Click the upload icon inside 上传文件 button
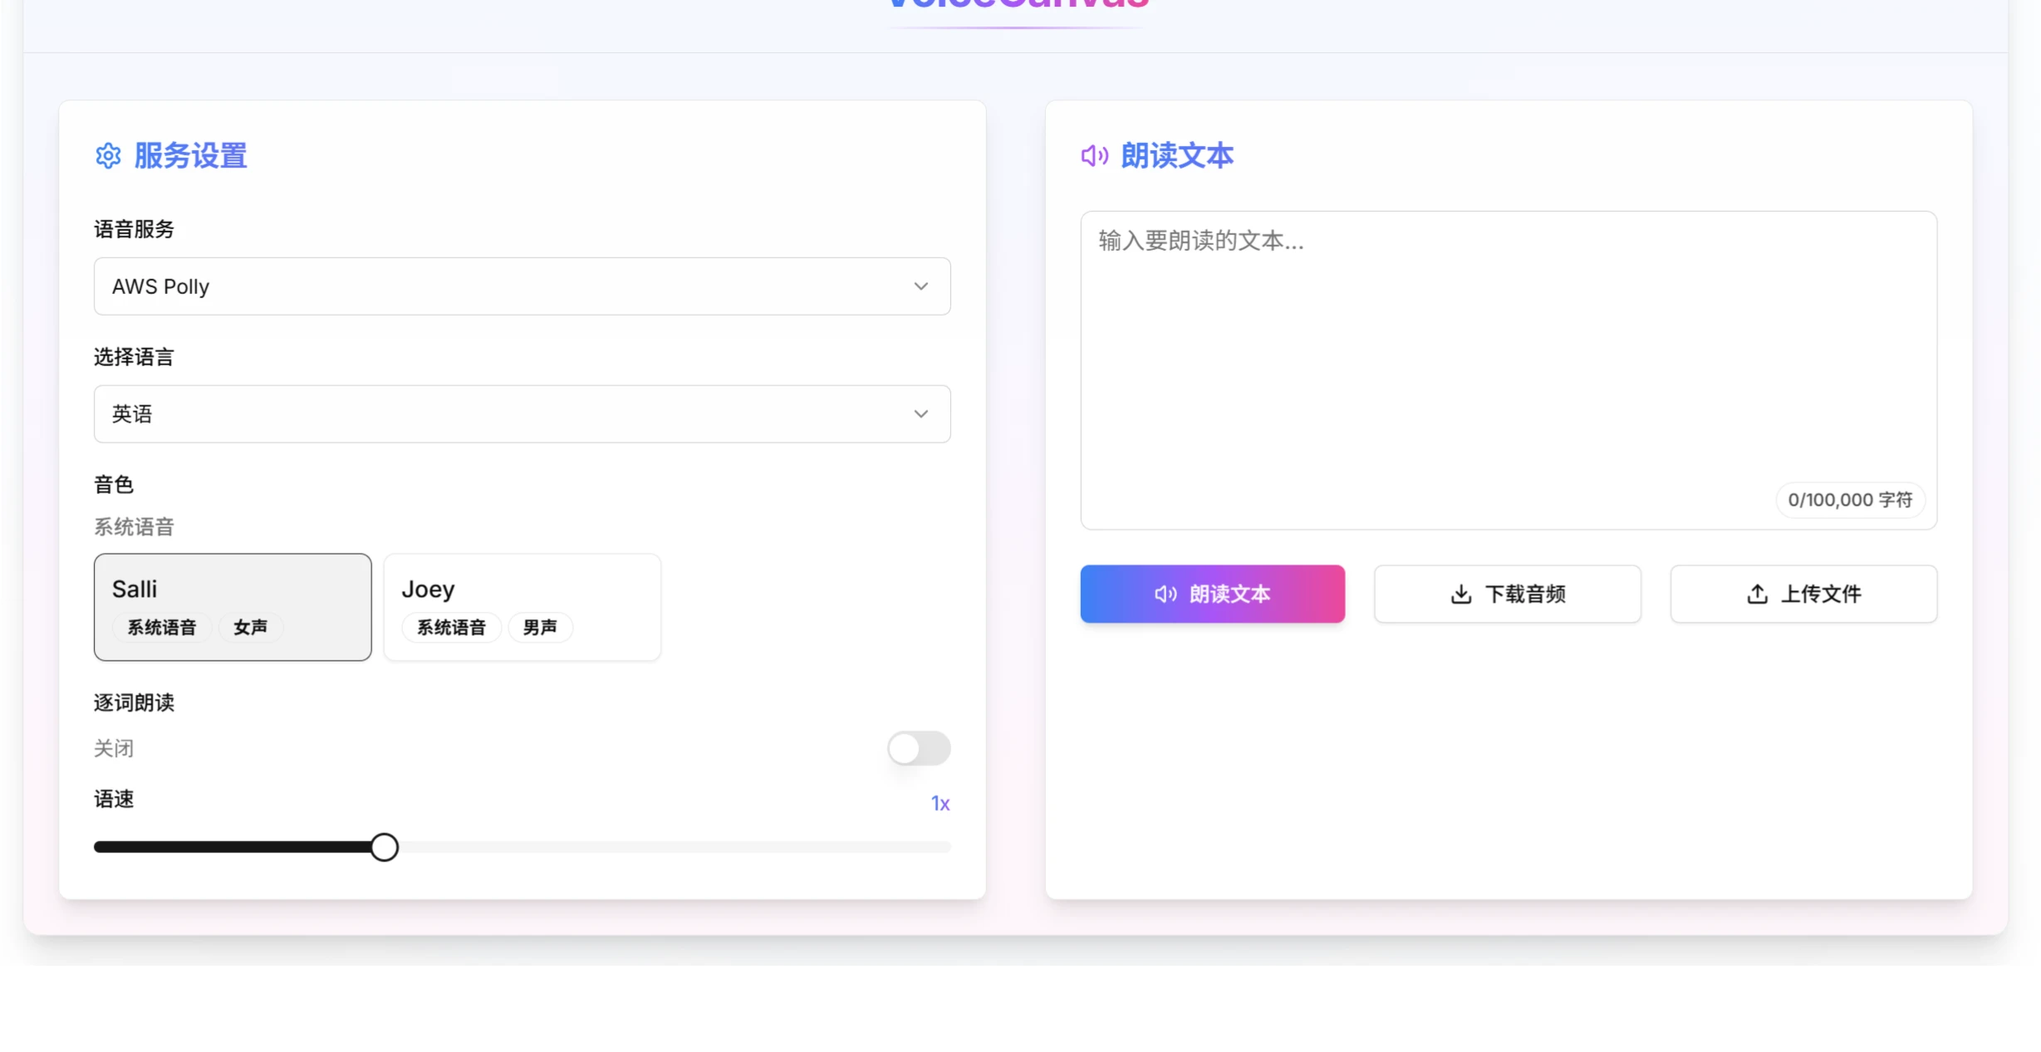This screenshot has width=2041, height=1052. [x=1757, y=594]
